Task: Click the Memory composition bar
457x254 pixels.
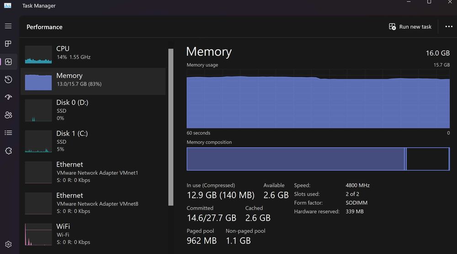Action: click(318, 159)
